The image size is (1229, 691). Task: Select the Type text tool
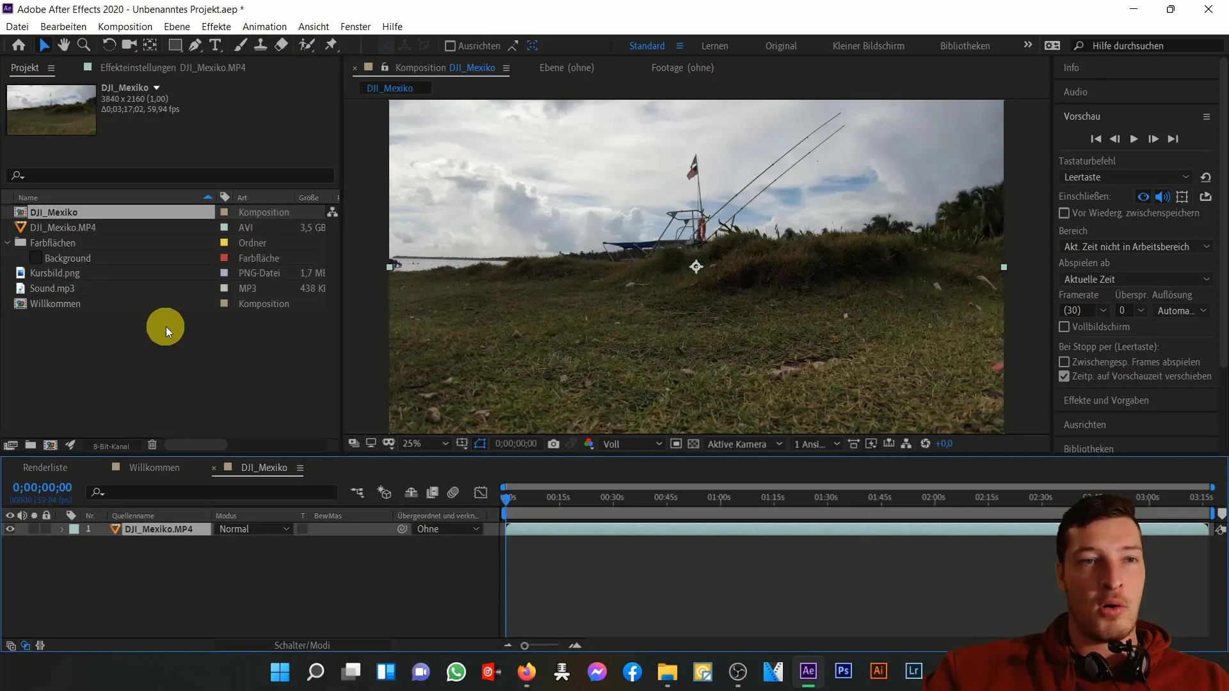pyautogui.click(x=216, y=45)
